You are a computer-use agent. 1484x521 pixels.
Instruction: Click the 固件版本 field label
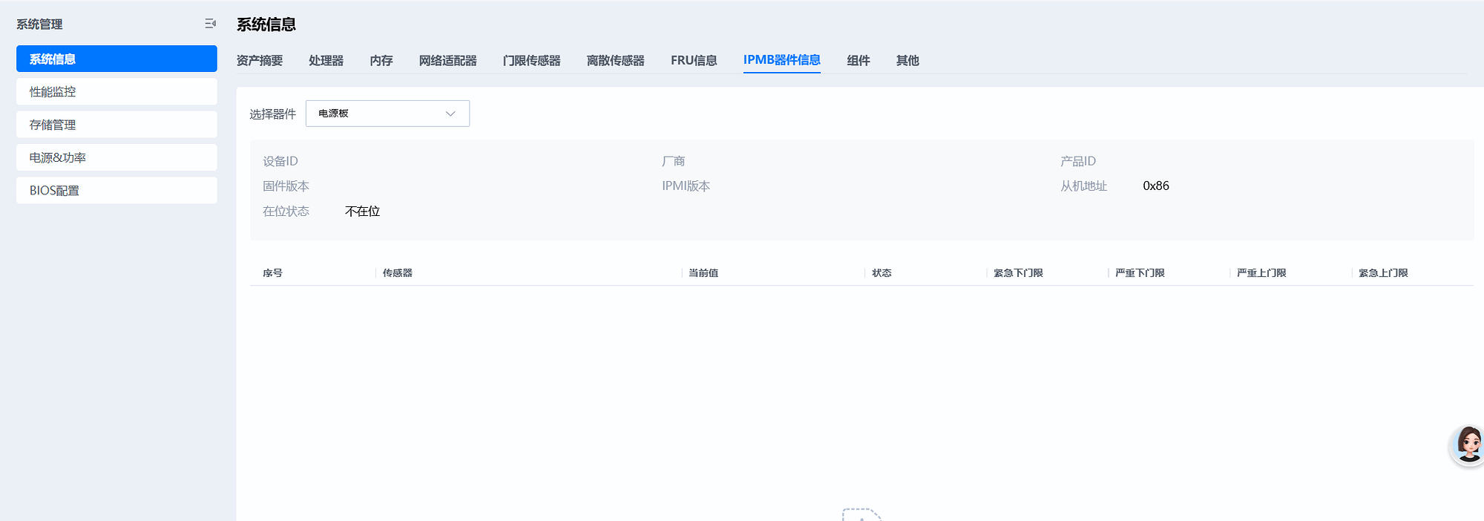click(x=286, y=186)
